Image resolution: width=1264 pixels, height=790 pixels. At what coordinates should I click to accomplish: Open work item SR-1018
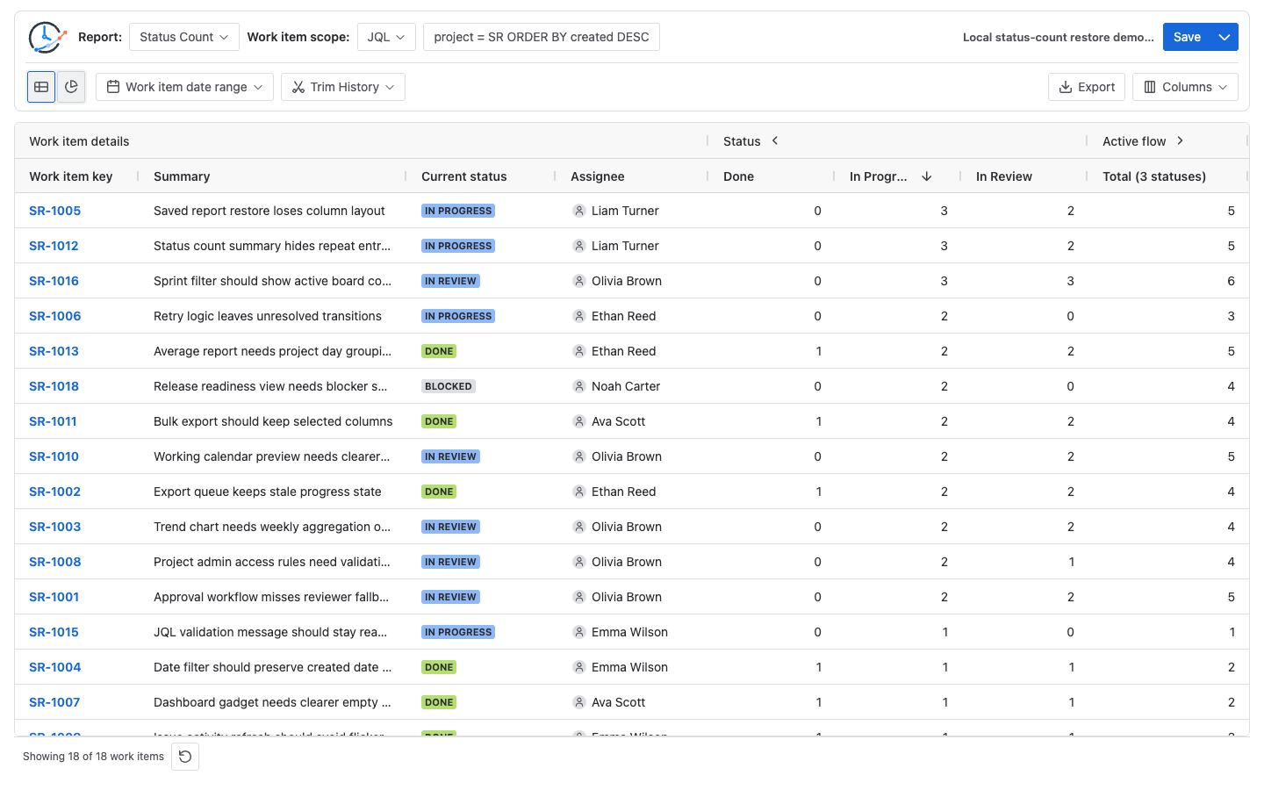point(54,386)
